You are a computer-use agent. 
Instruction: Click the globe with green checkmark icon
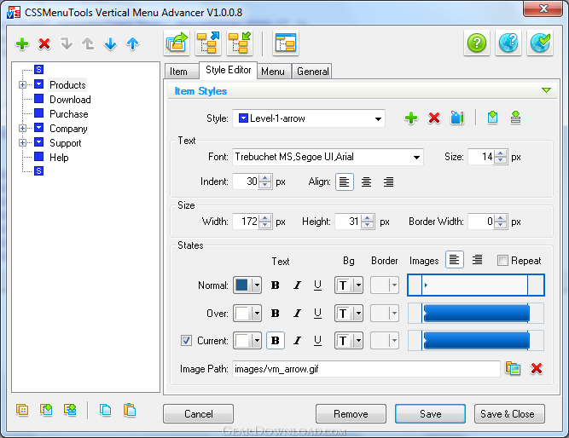tap(540, 43)
